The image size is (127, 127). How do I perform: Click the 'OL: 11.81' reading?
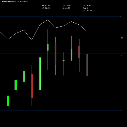[87, 11]
